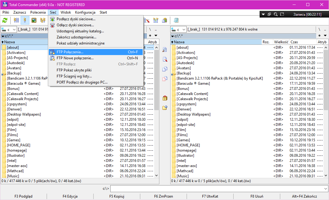Screen dimensions: 329x200
Task: Click the pack files box icon
Action: click(165, 98)
